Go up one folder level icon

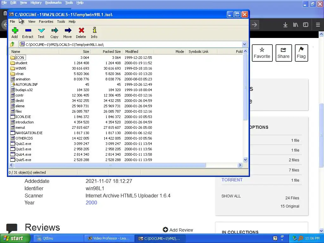12,44
